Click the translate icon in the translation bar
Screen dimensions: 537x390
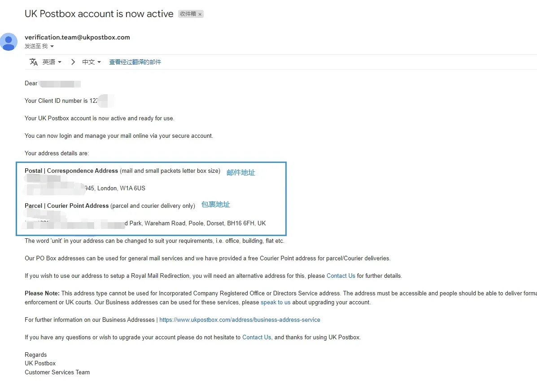pyautogui.click(x=34, y=62)
